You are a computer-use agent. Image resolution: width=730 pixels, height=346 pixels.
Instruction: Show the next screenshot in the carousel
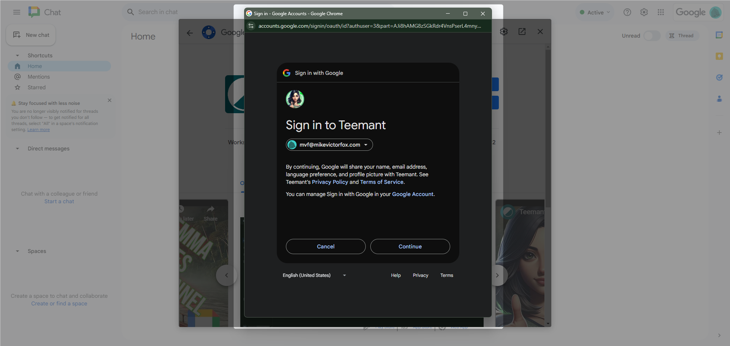tap(497, 275)
